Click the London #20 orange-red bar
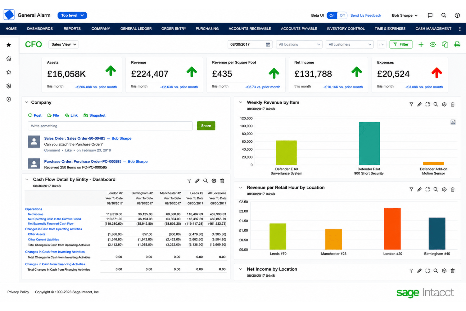This screenshot has width=466, height=311. [392, 229]
